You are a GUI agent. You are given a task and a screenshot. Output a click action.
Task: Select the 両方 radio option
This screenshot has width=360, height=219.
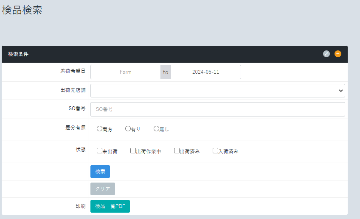click(x=99, y=129)
